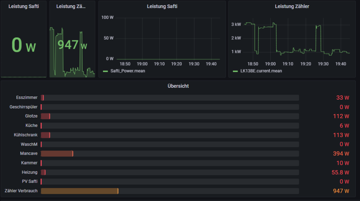Click the 19:20 time label on the Leistung Safti graph
Screen dimensions: 360x201
coord(176,64)
